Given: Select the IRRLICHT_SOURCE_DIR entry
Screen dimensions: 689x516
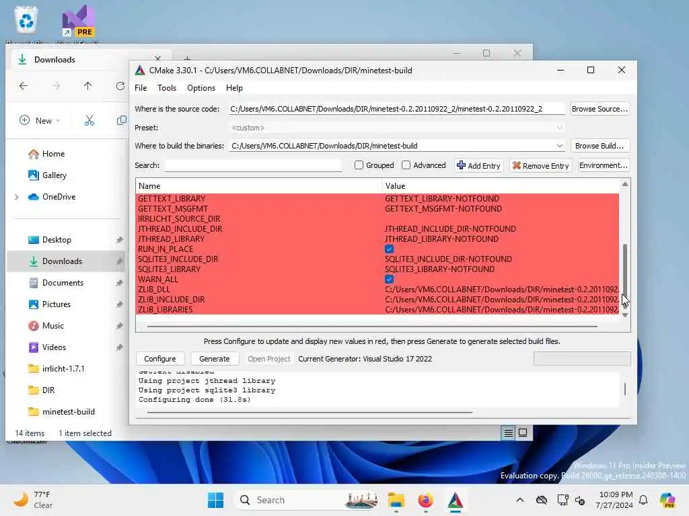Looking at the screenshot, I should pos(179,218).
